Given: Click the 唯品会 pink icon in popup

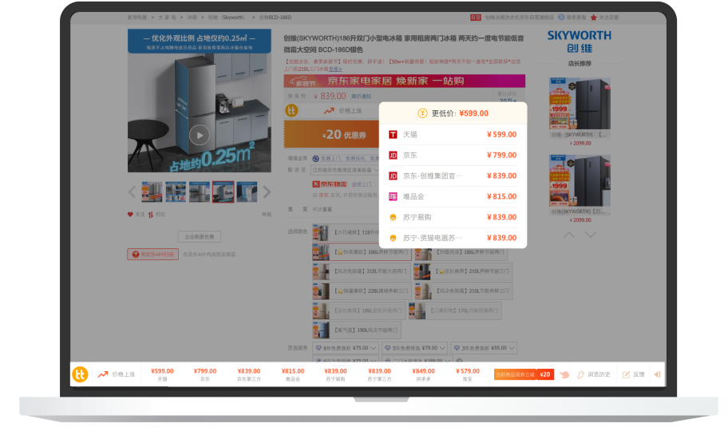Looking at the screenshot, I should pos(393,196).
